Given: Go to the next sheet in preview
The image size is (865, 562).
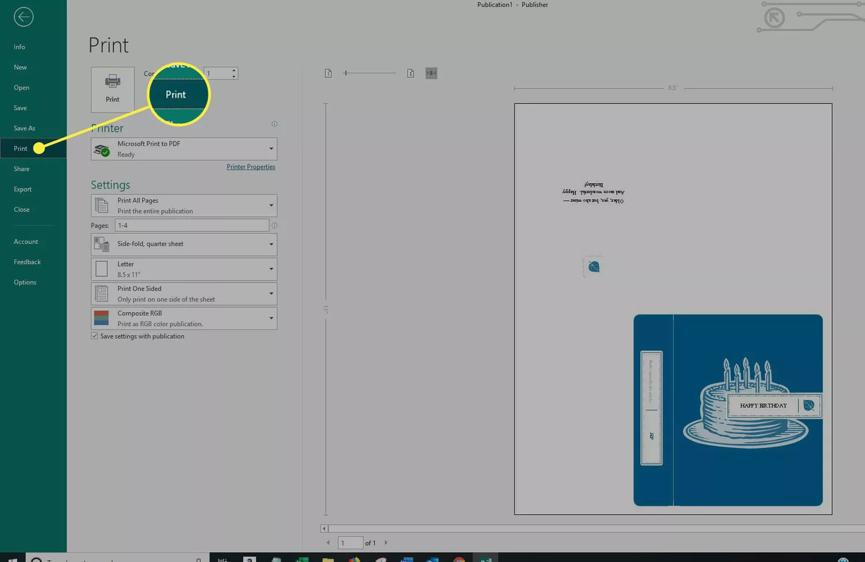Looking at the screenshot, I should (x=386, y=543).
